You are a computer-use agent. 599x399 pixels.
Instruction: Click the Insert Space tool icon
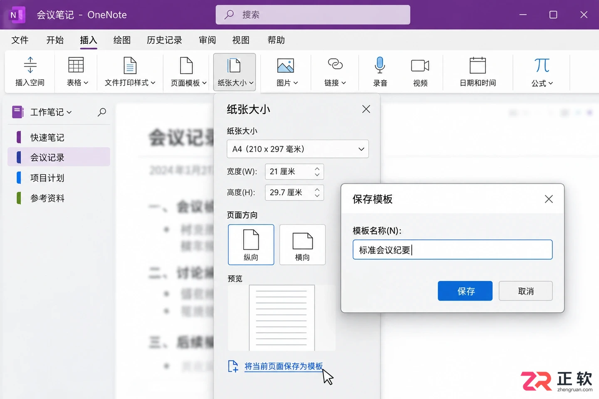click(x=30, y=65)
